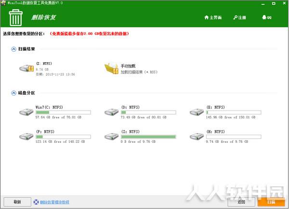Click the 加载扫描结果 (*.RSS) text
The image size is (289, 209).
pyautogui.click(x=139, y=72)
